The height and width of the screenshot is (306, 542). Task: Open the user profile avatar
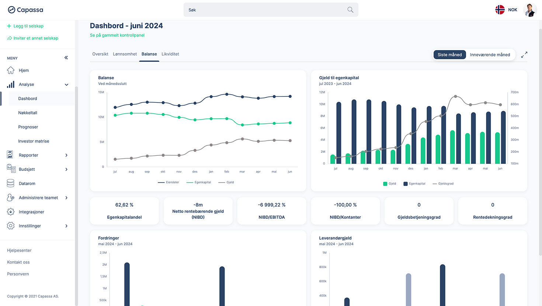(530, 10)
